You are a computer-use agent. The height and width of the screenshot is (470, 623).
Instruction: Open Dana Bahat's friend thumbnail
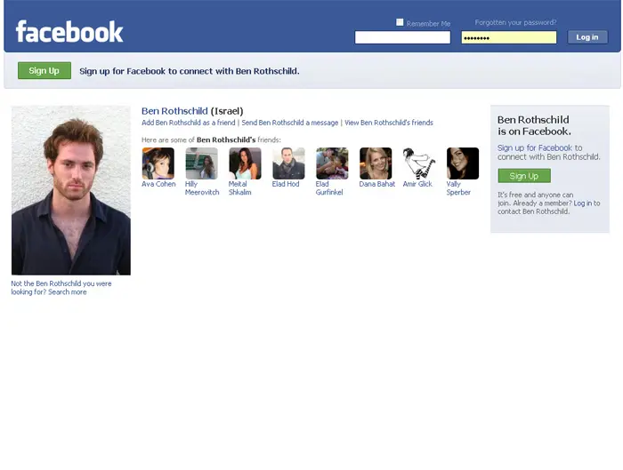[376, 163]
